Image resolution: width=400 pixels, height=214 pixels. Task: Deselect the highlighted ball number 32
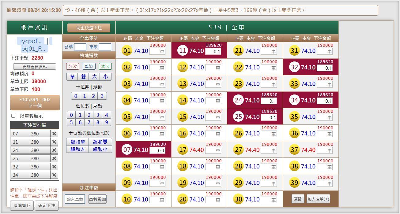294,67
